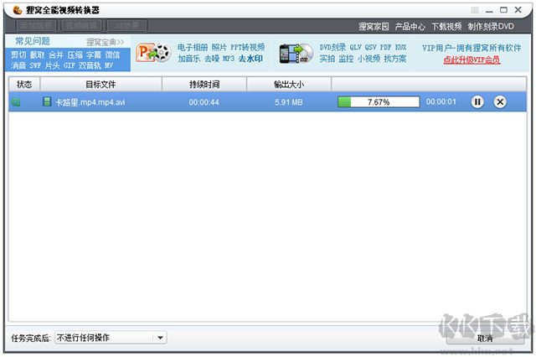This screenshot has width=536, height=357.
Task: Open the 消音 help link
Action: [18, 65]
